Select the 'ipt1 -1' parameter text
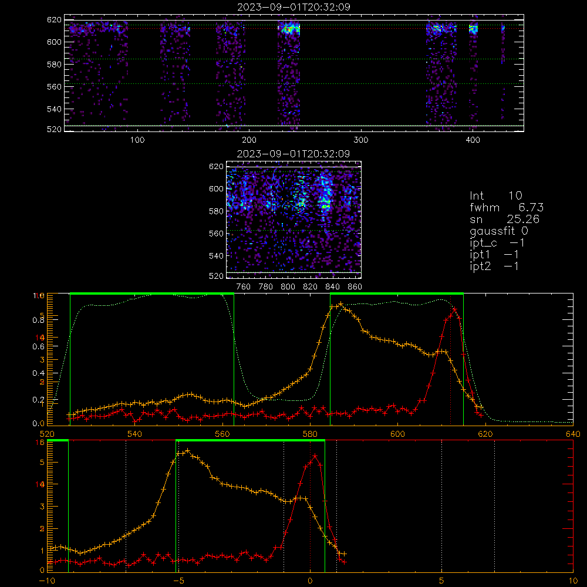Screen dimensions: 587x587 point(494,255)
